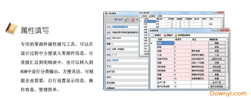Click the 材料 label link in 添加属性
Screen dimensions: 251x100
click(108, 49)
